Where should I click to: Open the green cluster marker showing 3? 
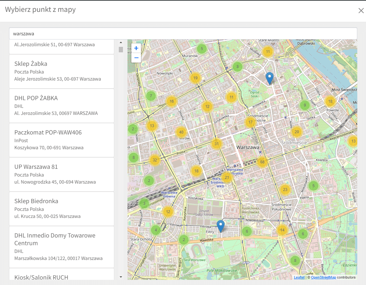144,203
